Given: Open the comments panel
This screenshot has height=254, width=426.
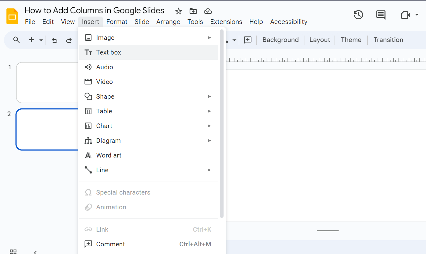Looking at the screenshot, I should click(380, 14).
